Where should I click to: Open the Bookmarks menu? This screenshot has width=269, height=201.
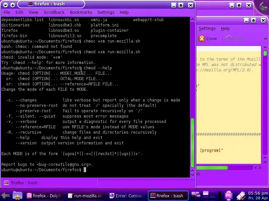pos(81,12)
